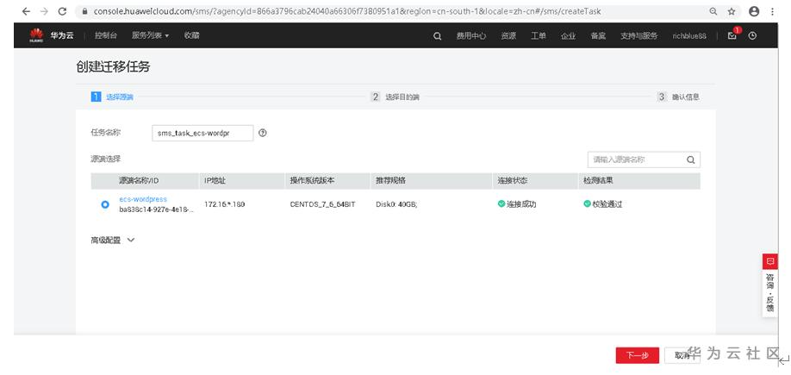
Task: Click the 取消 button
Action: click(x=682, y=355)
